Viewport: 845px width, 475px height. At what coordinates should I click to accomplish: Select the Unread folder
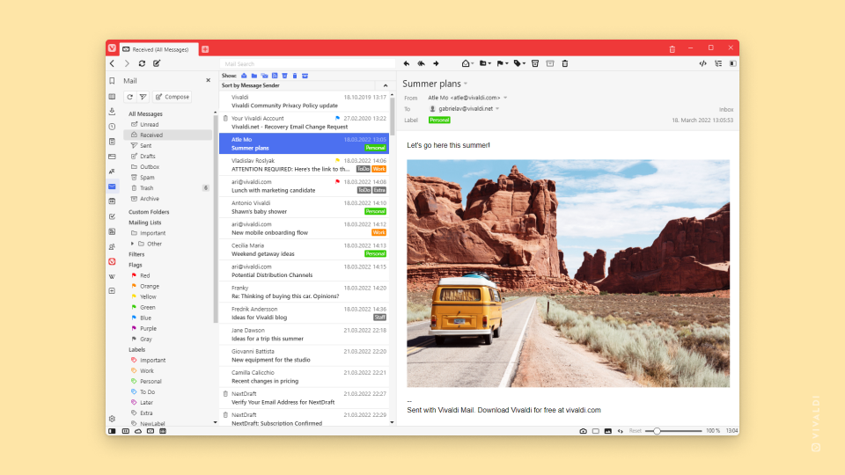click(x=150, y=124)
